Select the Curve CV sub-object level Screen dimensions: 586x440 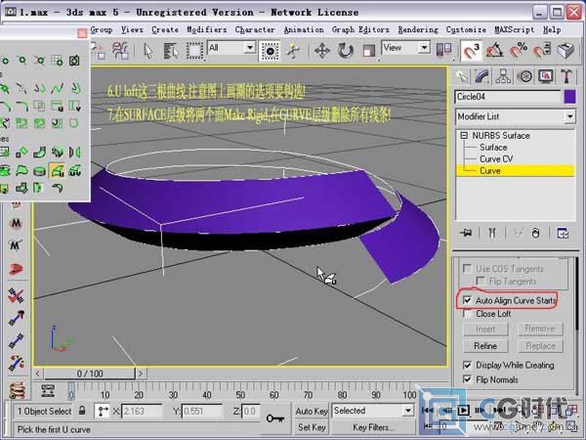tap(496, 159)
